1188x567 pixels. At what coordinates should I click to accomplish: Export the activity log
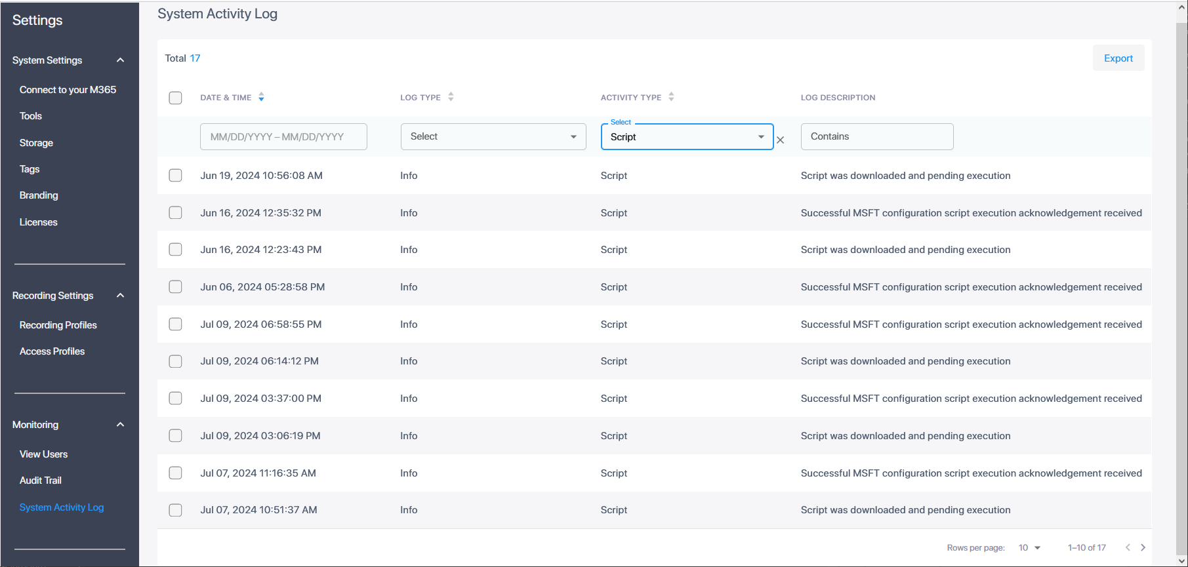point(1118,58)
